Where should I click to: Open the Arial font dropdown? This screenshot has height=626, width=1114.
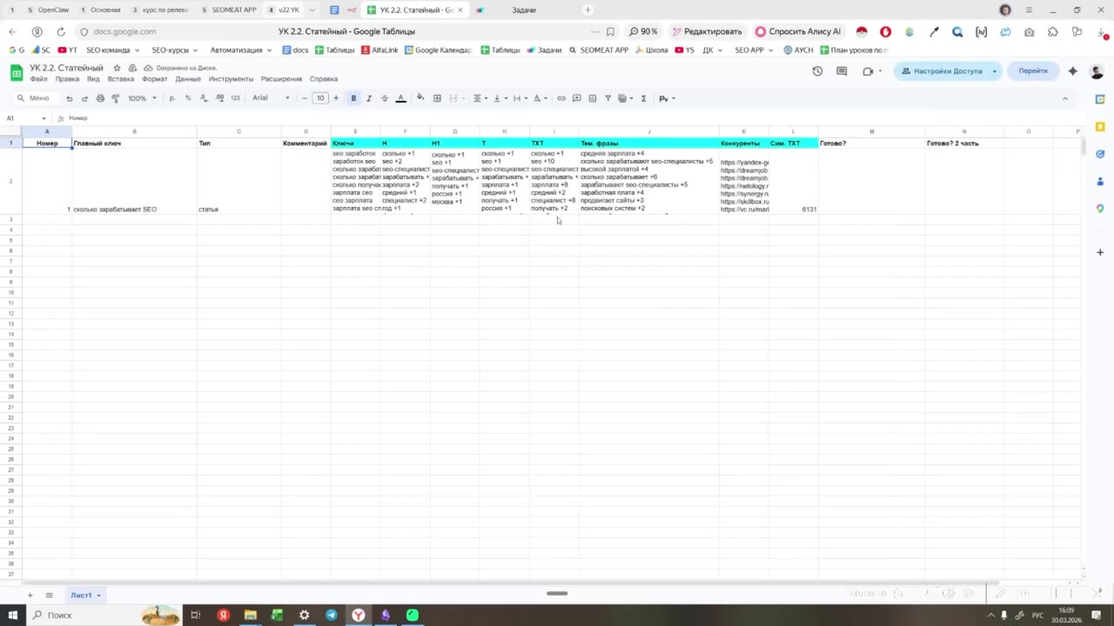pos(271,98)
